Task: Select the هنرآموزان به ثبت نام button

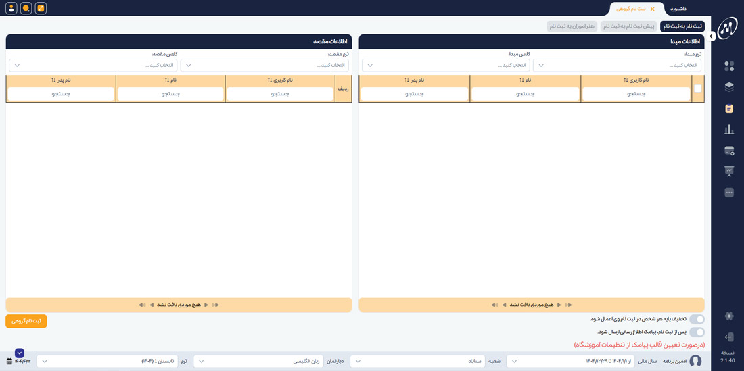Action: [572, 26]
